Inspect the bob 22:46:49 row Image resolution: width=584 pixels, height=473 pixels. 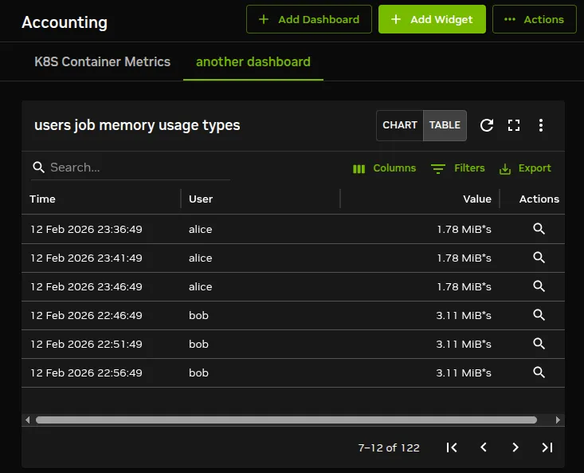(539, 314)
